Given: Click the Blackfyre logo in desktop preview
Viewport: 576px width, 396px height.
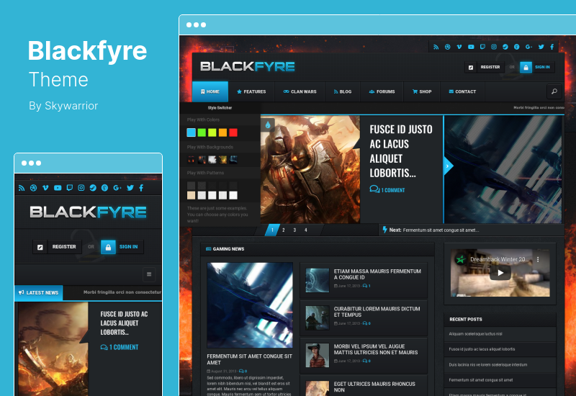Looking at the screenshot, I should point(247,66).
